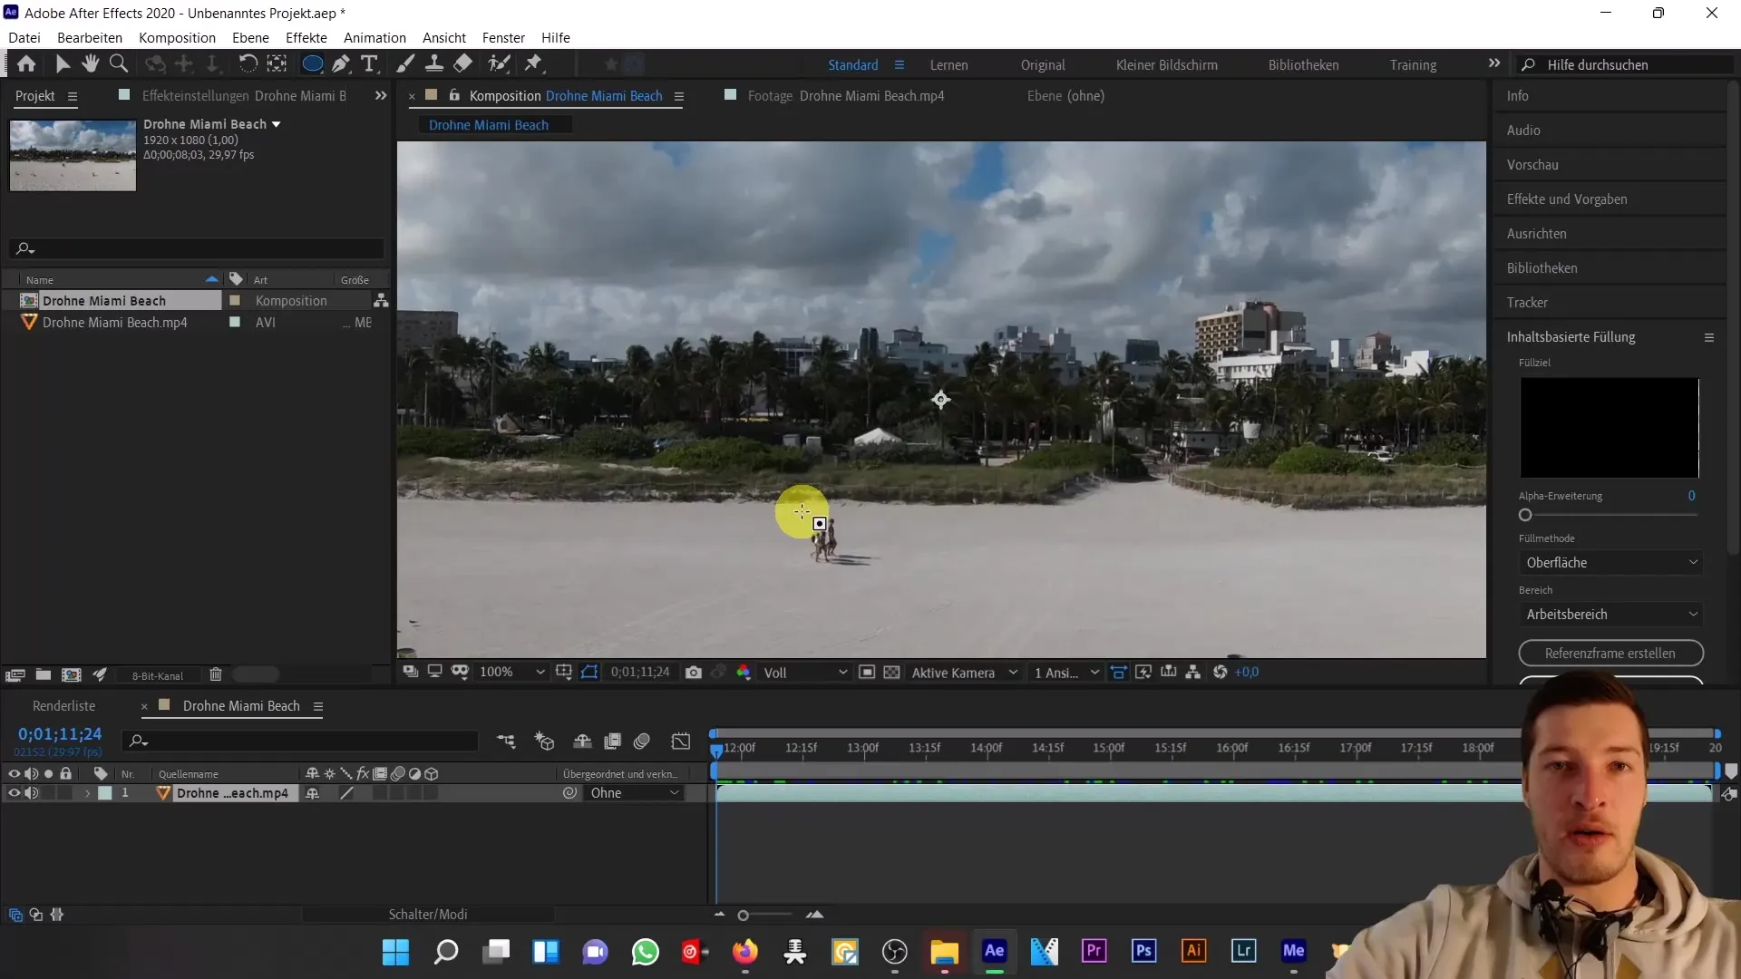
Task: Open the 1 Ansi... view layout dropdown
Action: pyautogui.click(x=1066, y=673)
